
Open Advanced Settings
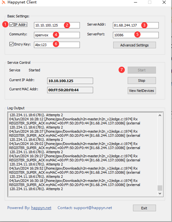pos(135,45)
